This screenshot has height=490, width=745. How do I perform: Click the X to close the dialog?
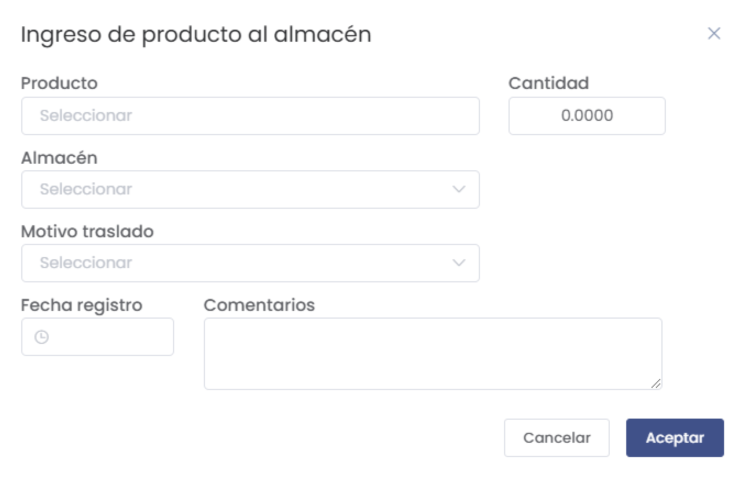(713, 34)
